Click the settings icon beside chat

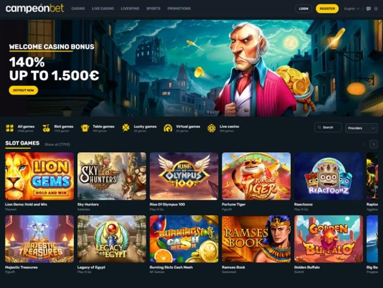376,9
